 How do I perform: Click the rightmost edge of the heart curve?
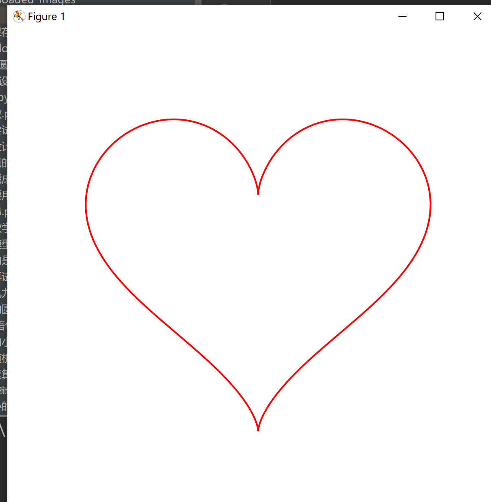(431, 205)
